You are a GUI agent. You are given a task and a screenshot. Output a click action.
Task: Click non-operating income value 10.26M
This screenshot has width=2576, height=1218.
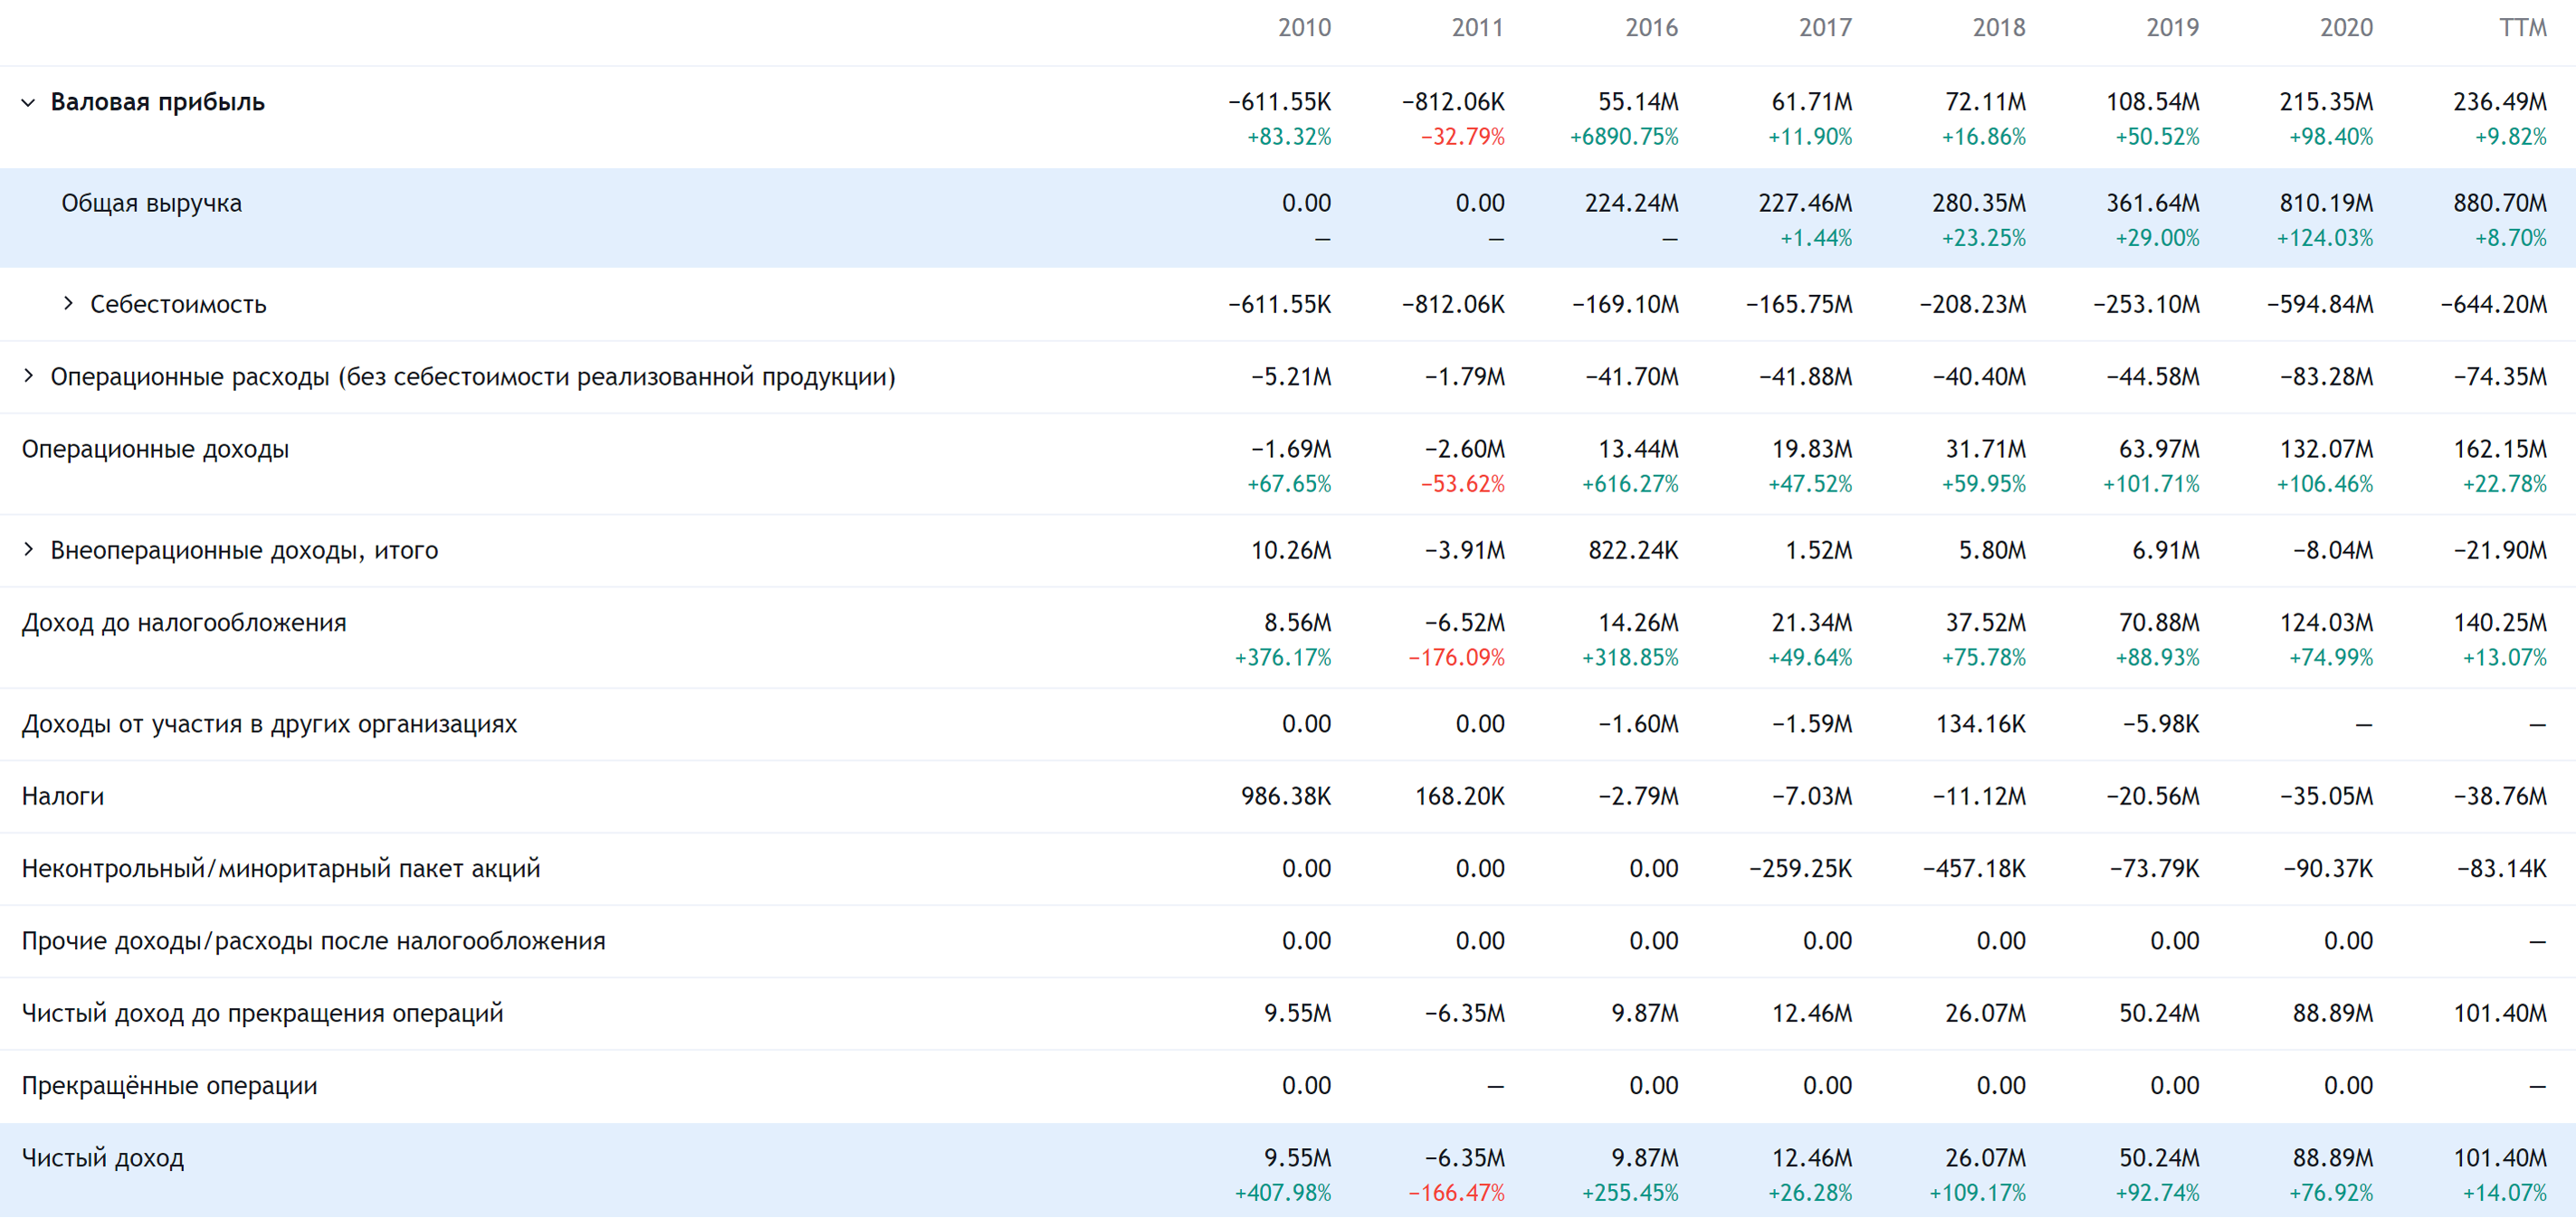click(1291, 550)
